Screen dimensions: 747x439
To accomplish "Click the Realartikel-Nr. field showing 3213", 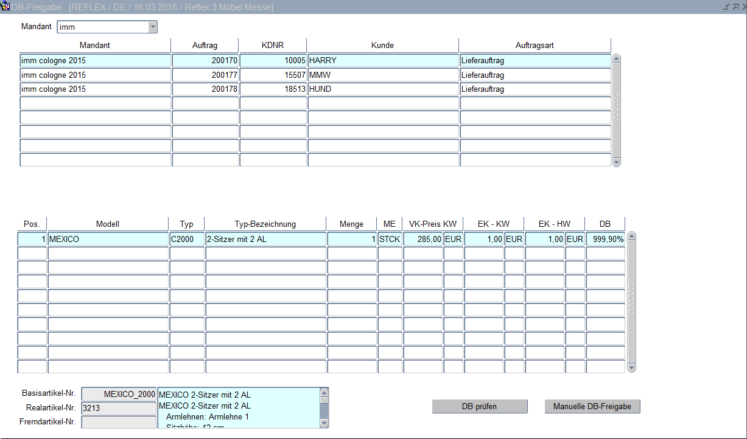I will (x=118, y=408).
